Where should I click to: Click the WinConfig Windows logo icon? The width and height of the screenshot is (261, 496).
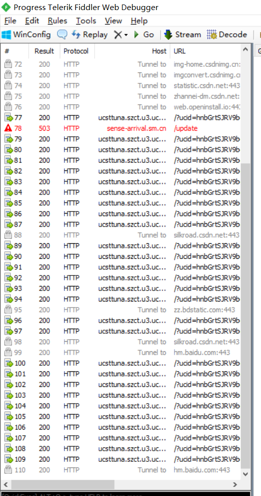tap(7, 35)
